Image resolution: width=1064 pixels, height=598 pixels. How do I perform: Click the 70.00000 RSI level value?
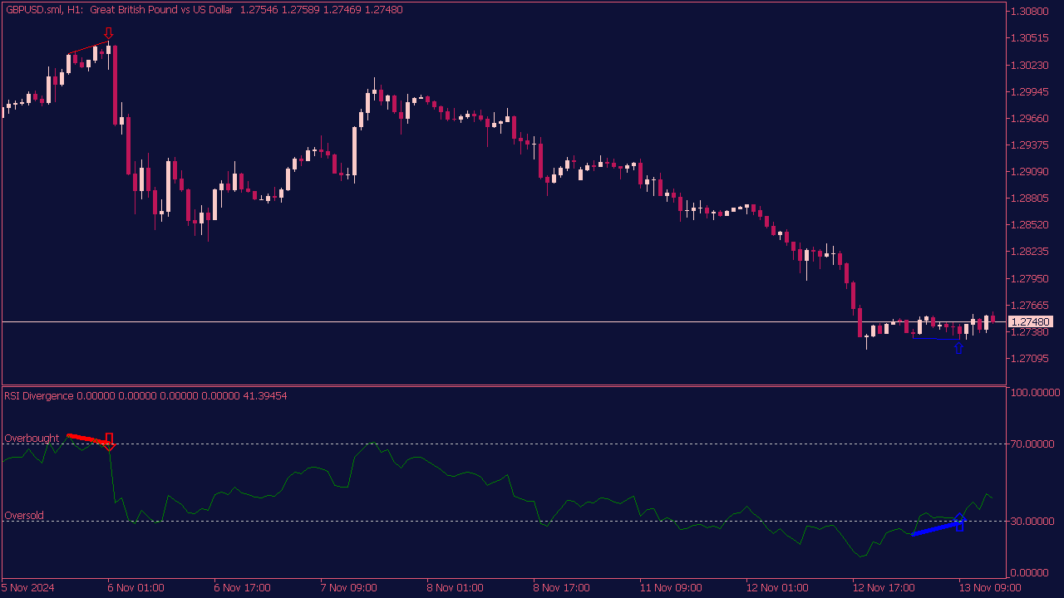click(x=1032, y=444)
